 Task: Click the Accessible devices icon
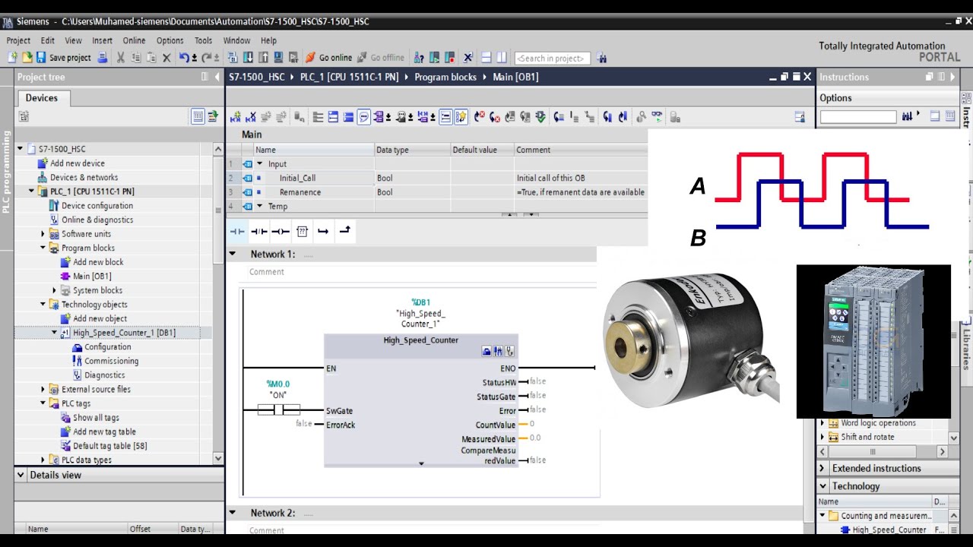point(419,58)
